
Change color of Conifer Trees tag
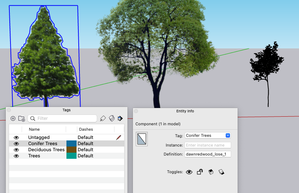tap(71, 144)
